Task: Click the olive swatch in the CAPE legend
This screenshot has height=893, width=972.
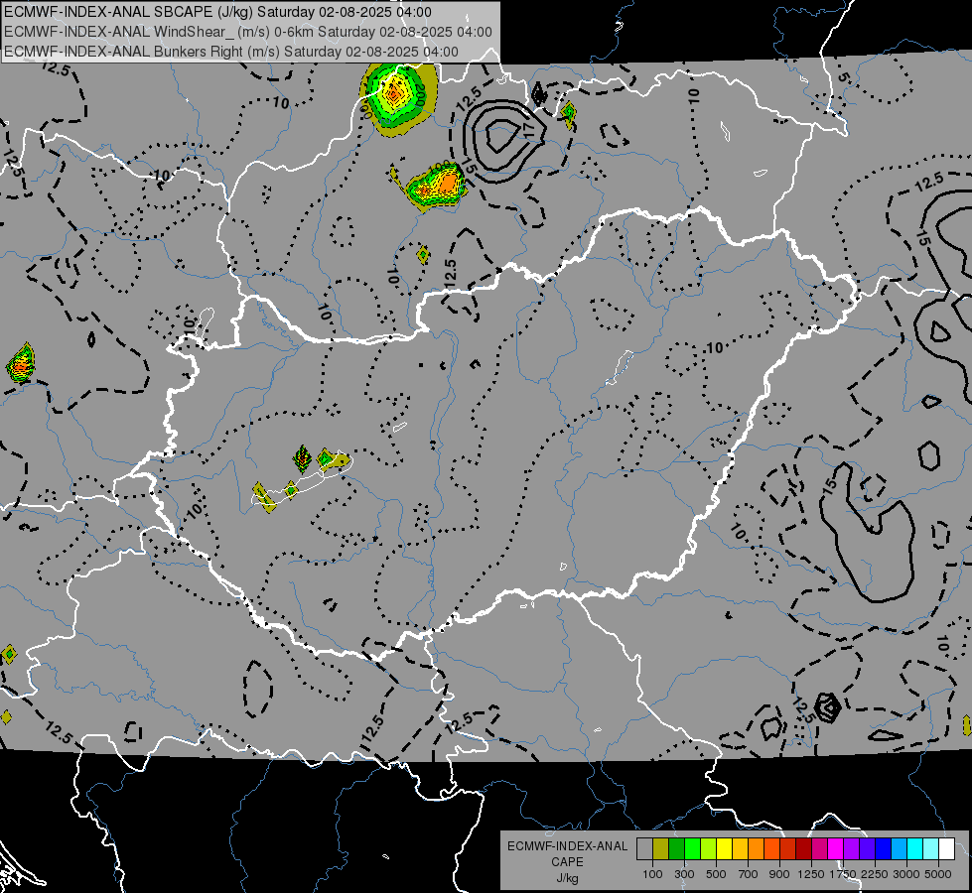Action: tap(661, 848)
